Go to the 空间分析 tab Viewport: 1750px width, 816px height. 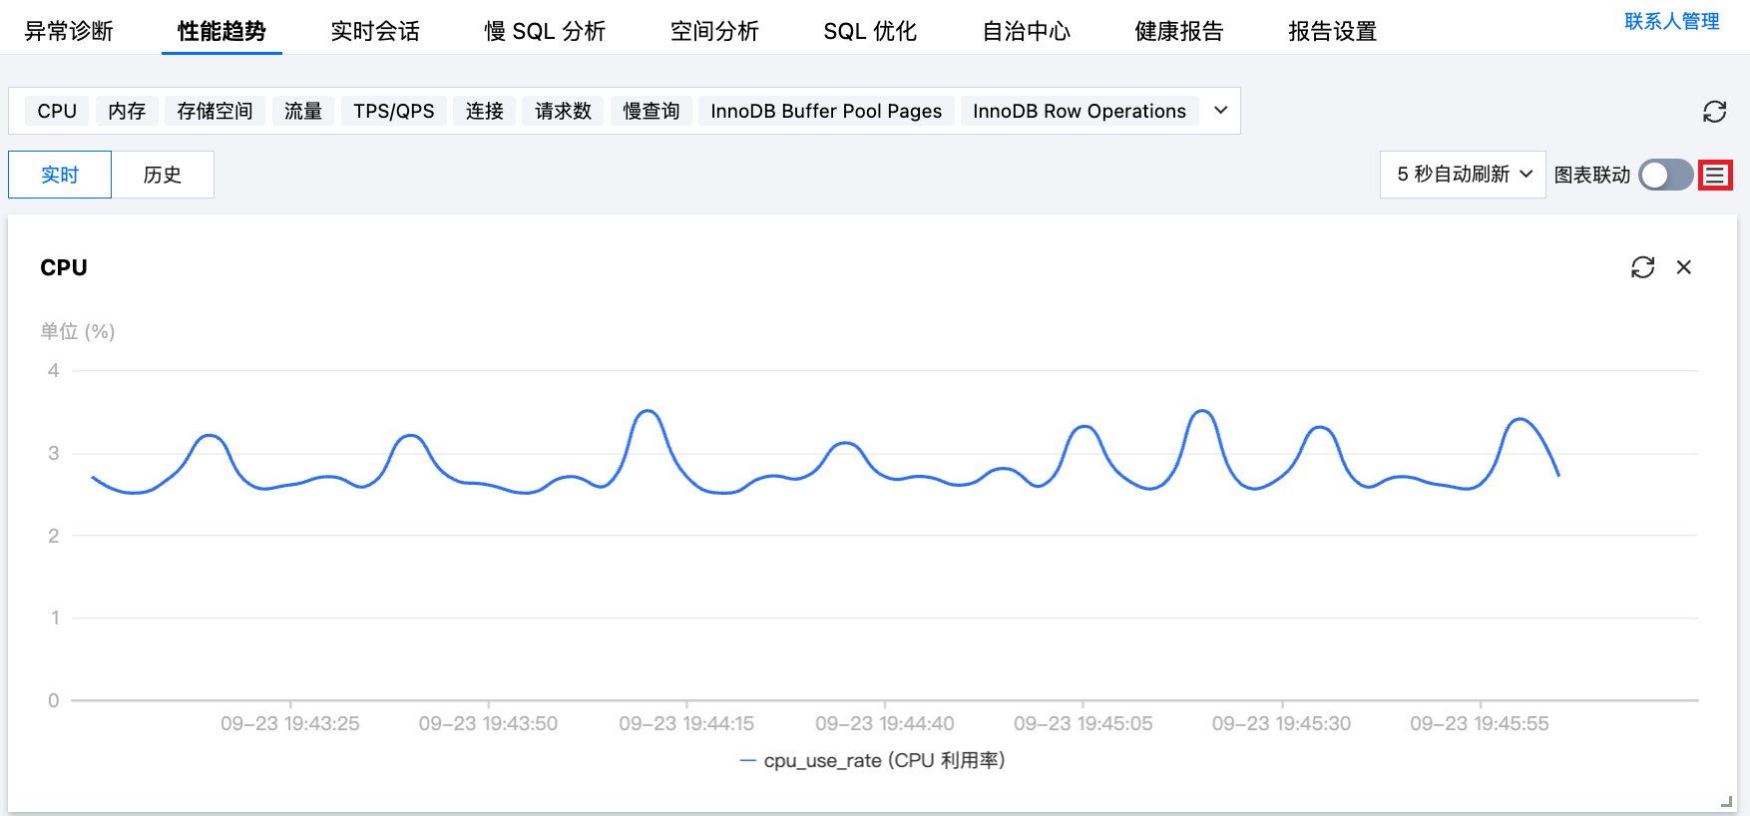pyautogui.click(x=714, y=31)
